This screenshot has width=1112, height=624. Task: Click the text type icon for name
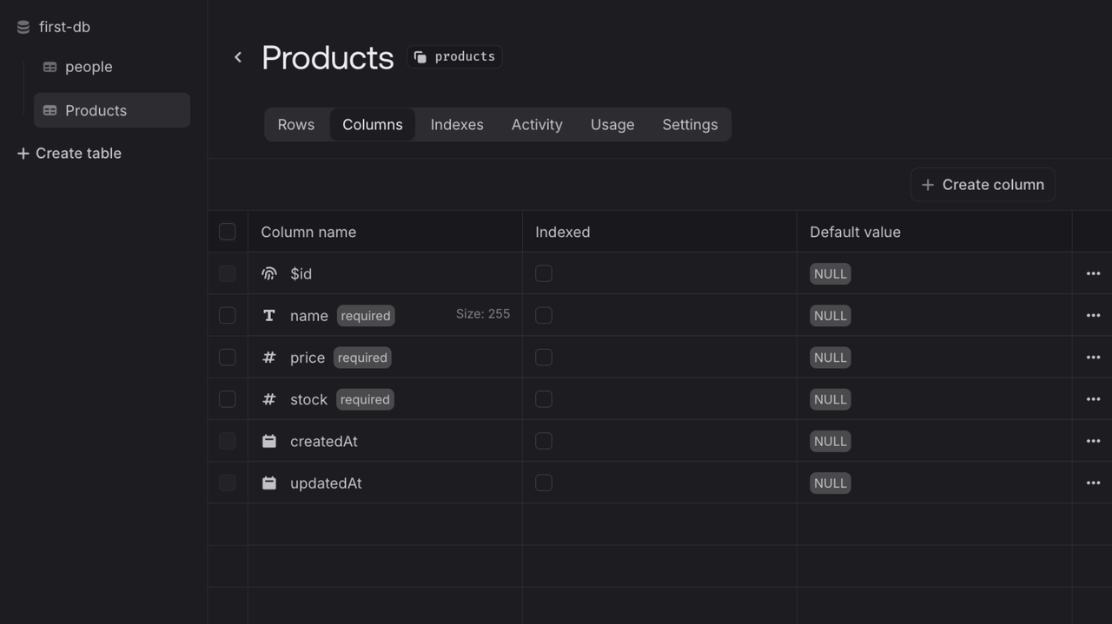coord(269,316)
